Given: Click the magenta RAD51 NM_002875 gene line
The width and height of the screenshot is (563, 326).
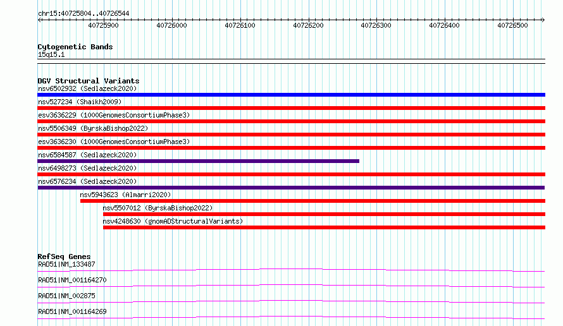Looking at the screenshot, I should (x=291, y=301).
